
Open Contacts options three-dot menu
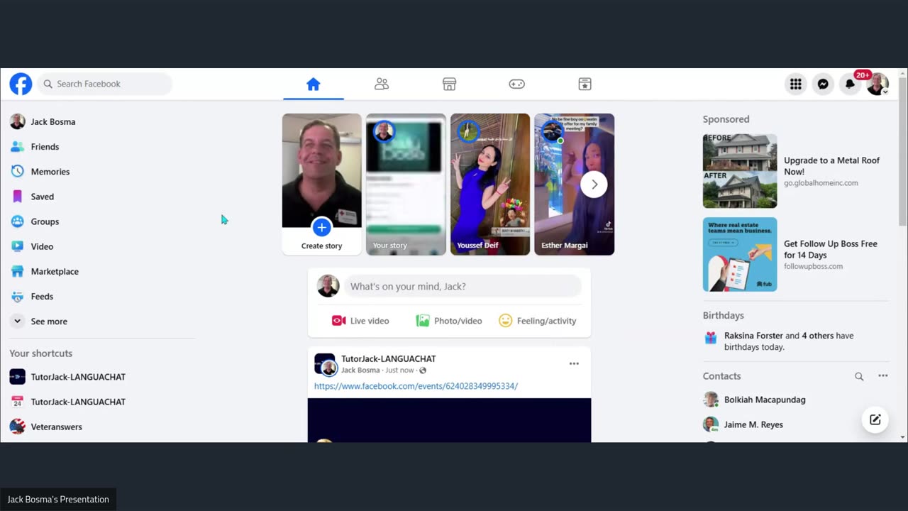(883, 376)
